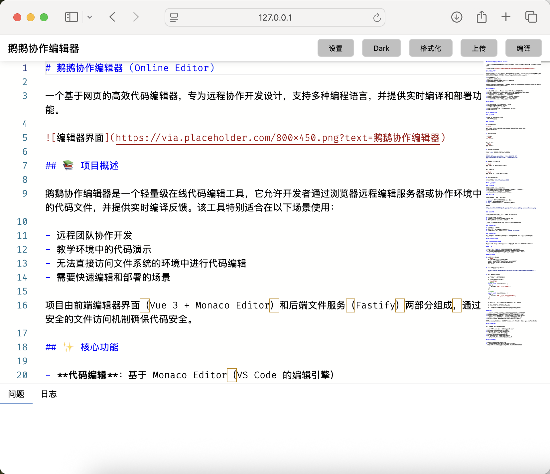Open the 设置 settings button
The height and width of the screenshot is (474, 550).
(x=336, y=48)
